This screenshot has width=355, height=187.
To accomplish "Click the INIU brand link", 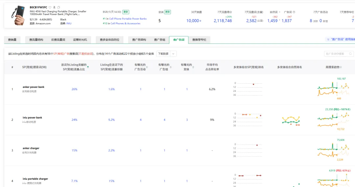I will tap(69, 23).
